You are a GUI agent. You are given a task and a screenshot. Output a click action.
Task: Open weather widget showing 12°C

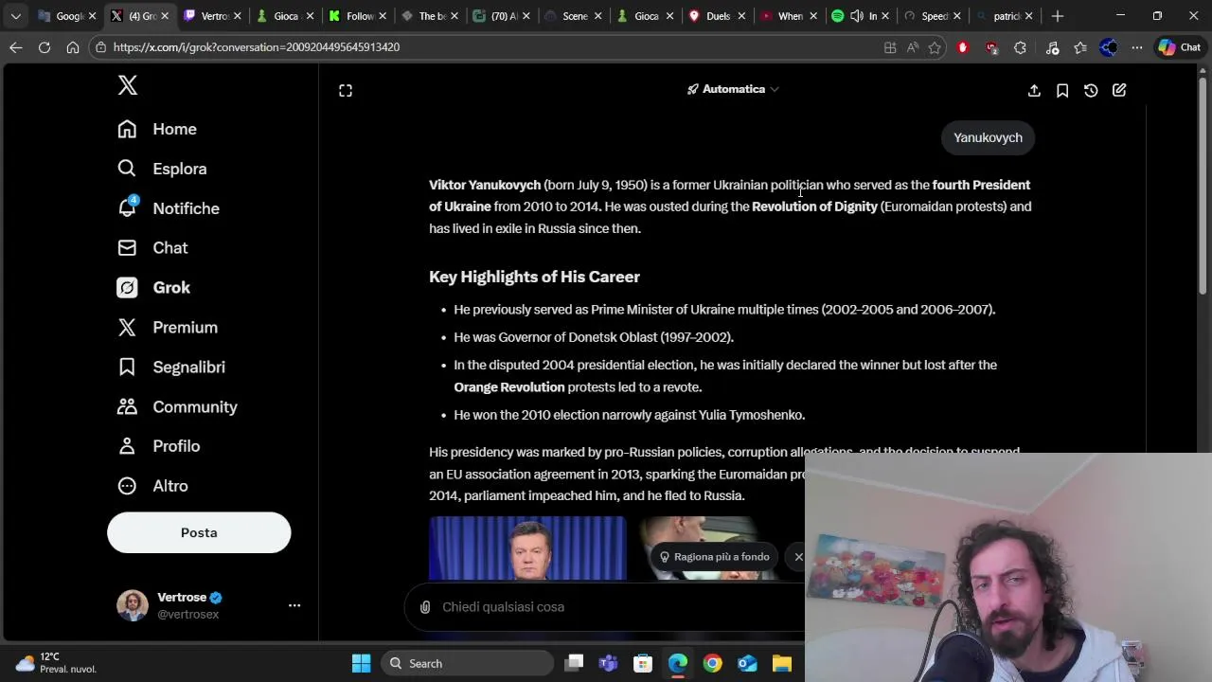[x=57, y=663]
